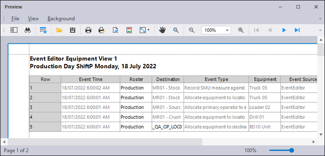Click 'Record SMU measure against' cell

pyautogui.click(x=217, y=88)
